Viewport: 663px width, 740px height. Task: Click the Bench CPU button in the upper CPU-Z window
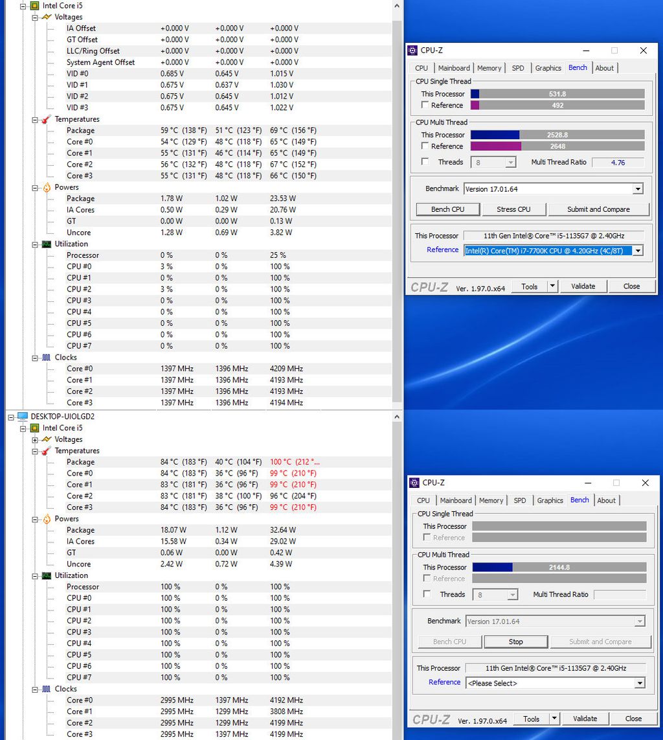pyautogui.click(x=448, y=209)
